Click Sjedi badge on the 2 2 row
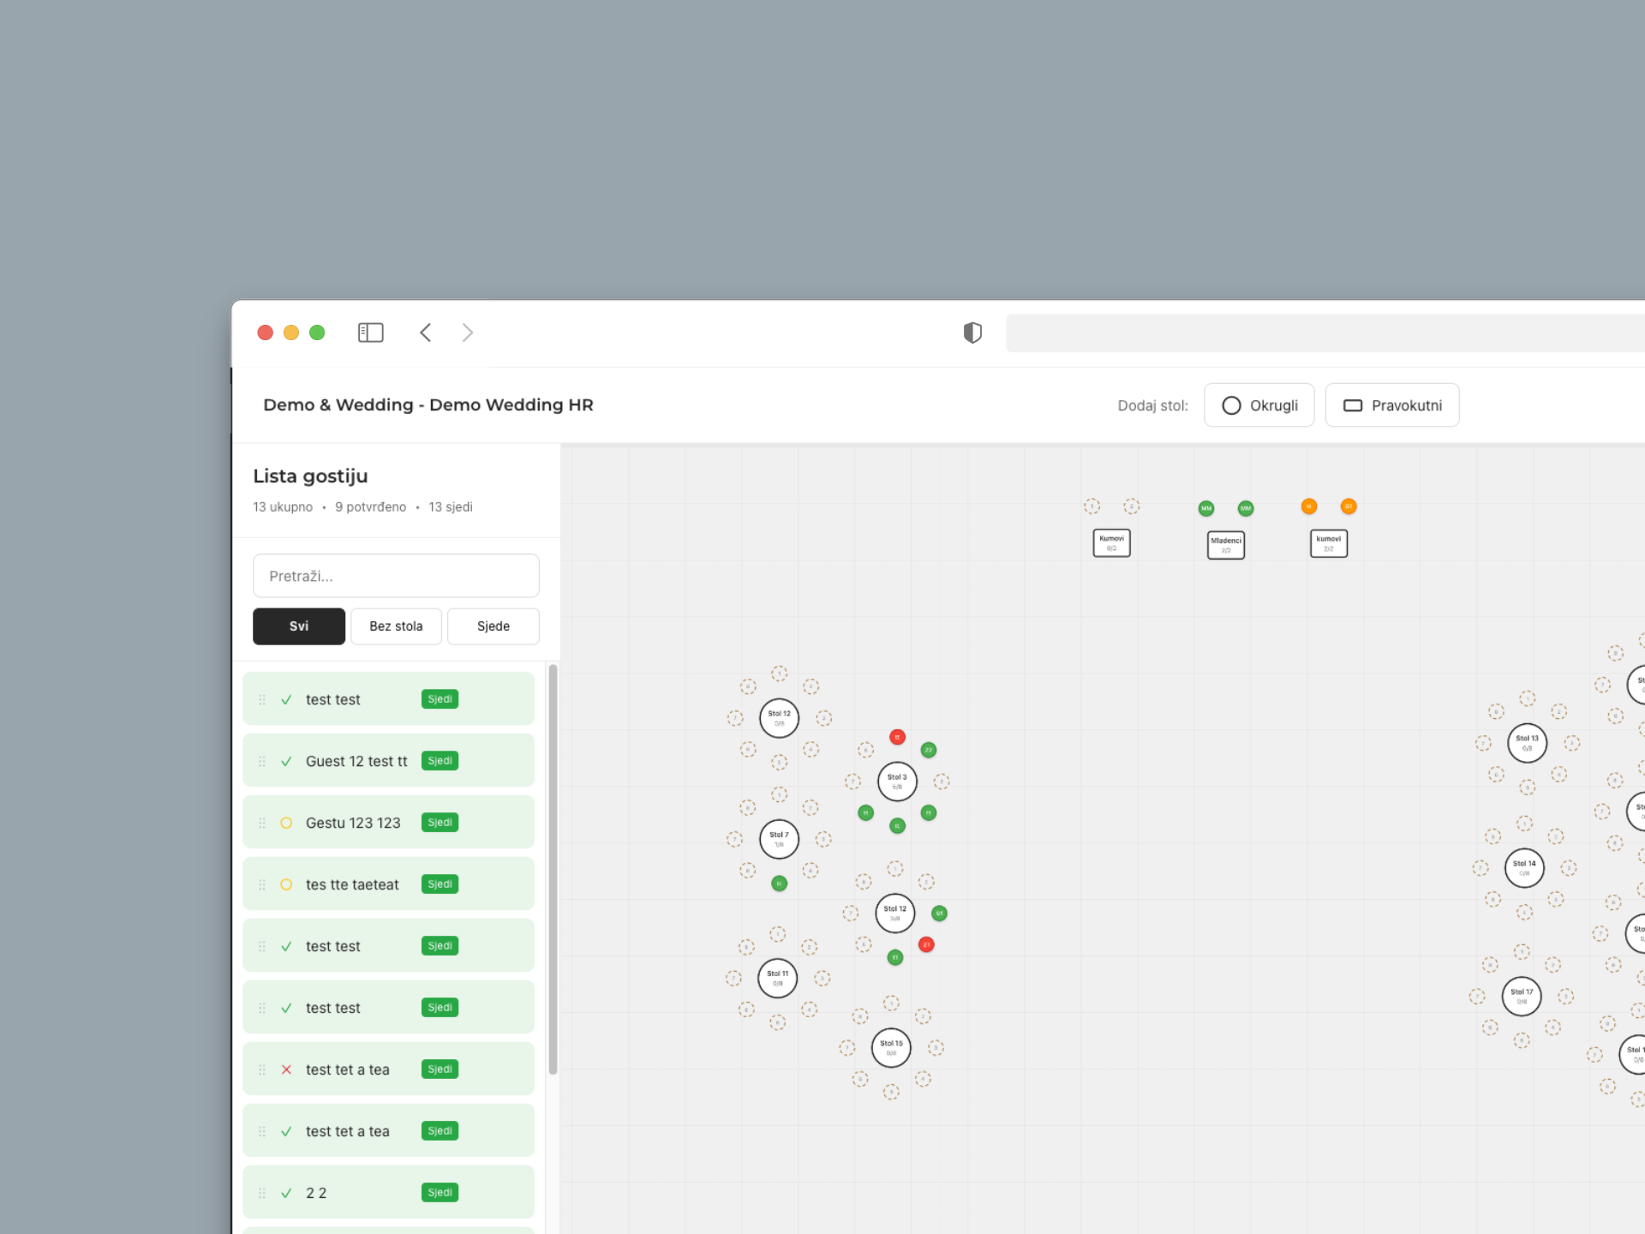 [440, 1193]
